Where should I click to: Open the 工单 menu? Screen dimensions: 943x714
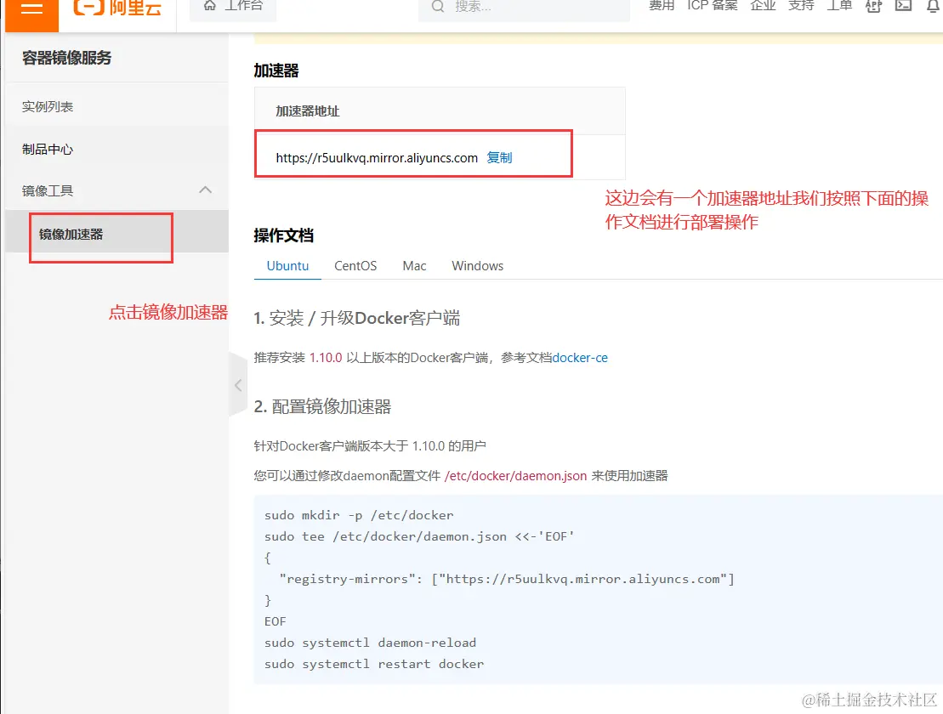coord(839,6)
